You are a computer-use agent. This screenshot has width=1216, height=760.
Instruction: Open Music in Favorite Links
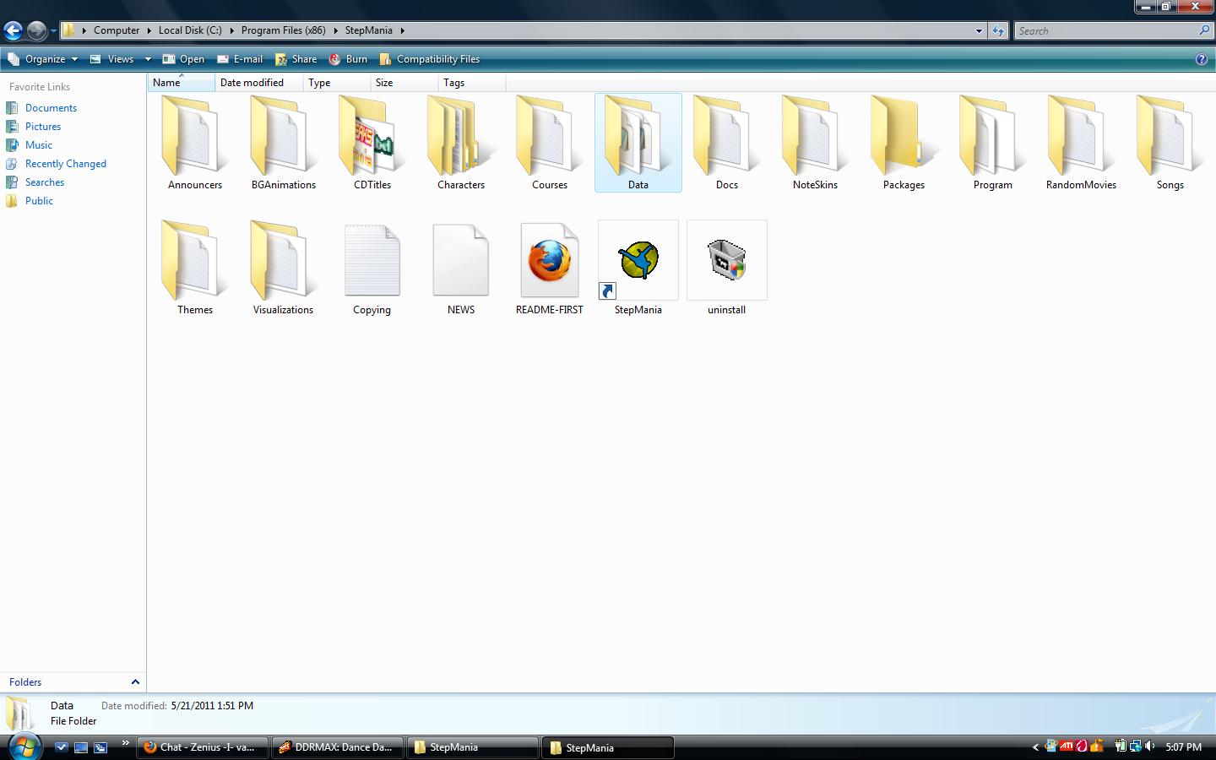coord(39,145)
